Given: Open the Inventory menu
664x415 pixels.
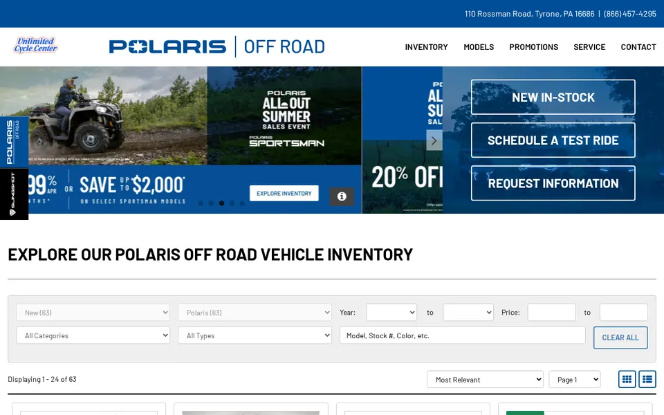Looking at the screenshot, I should pos(427,47).
